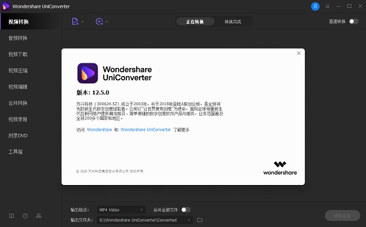This screenshot has width=366, height=227.
Task: Open the user account profile icon
Action: [x=315, y=6]
